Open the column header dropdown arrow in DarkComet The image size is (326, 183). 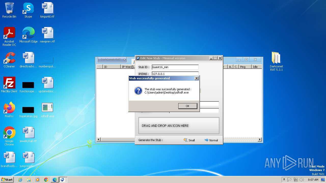point(100,67)
